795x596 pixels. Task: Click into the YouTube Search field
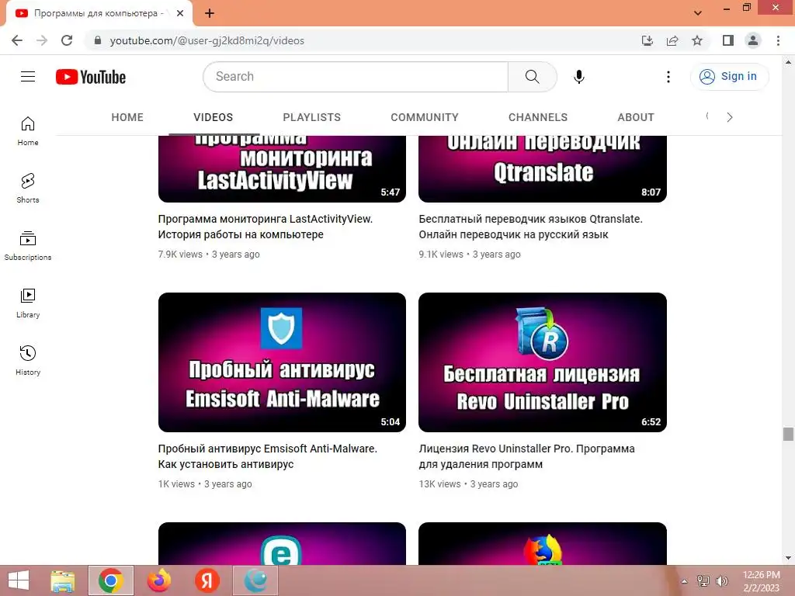point(356,77)
